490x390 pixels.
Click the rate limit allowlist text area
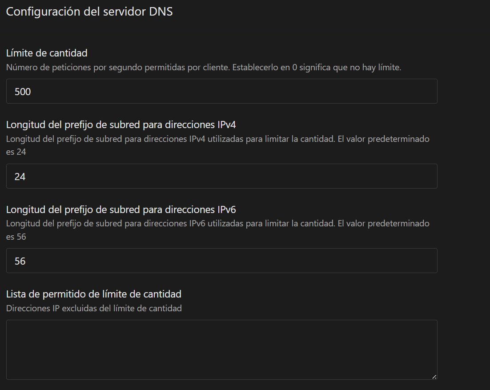click(221, 350)
